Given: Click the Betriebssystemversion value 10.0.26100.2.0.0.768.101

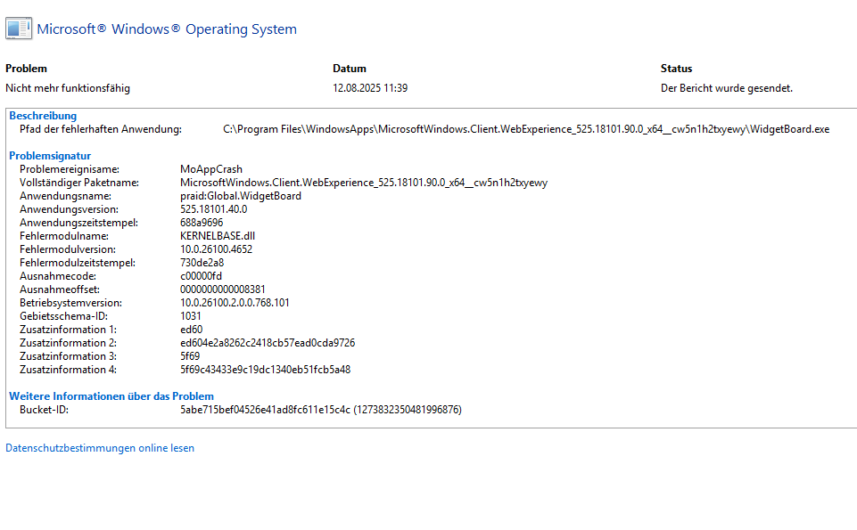Looking at the screenshot, I should click(235, 303).
